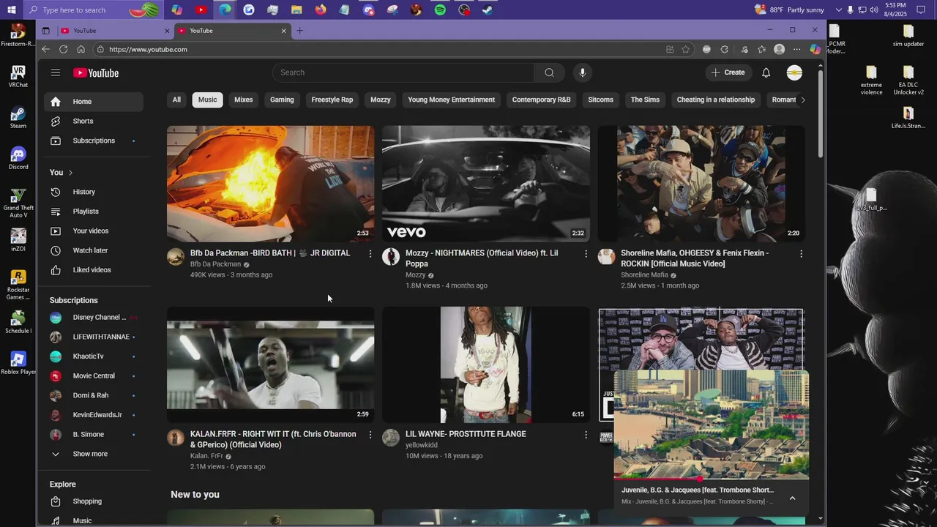
Task: Open YouTube notifications bell
Action: pos(766,72)
